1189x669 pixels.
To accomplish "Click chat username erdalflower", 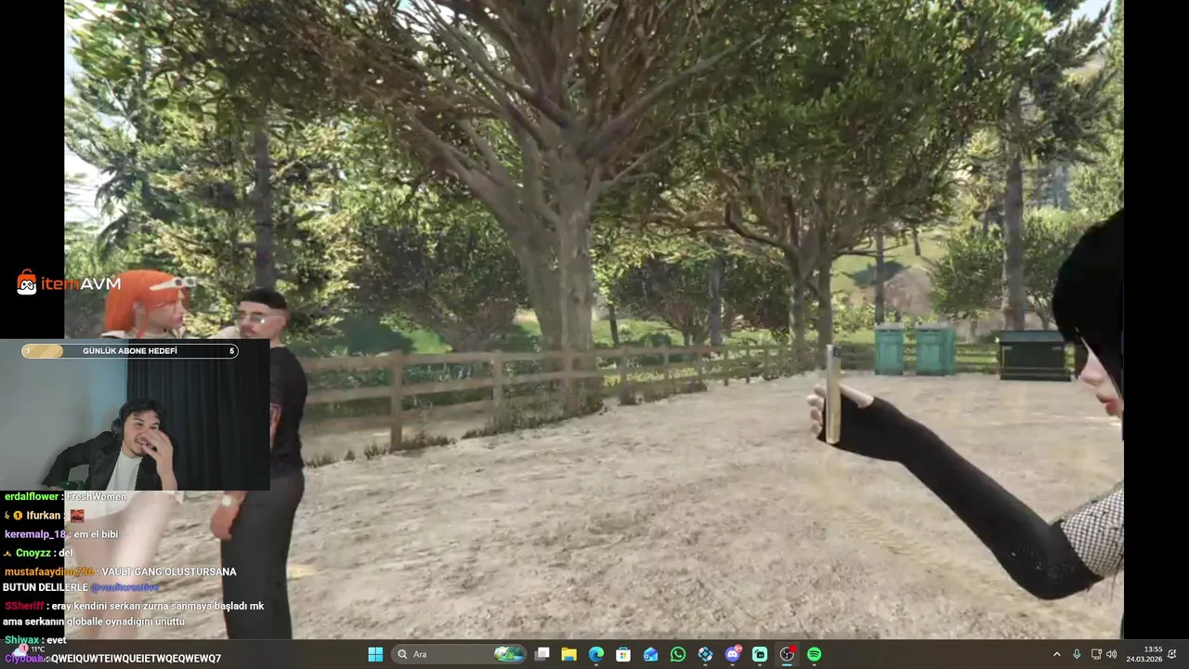I will coord(32,497).
